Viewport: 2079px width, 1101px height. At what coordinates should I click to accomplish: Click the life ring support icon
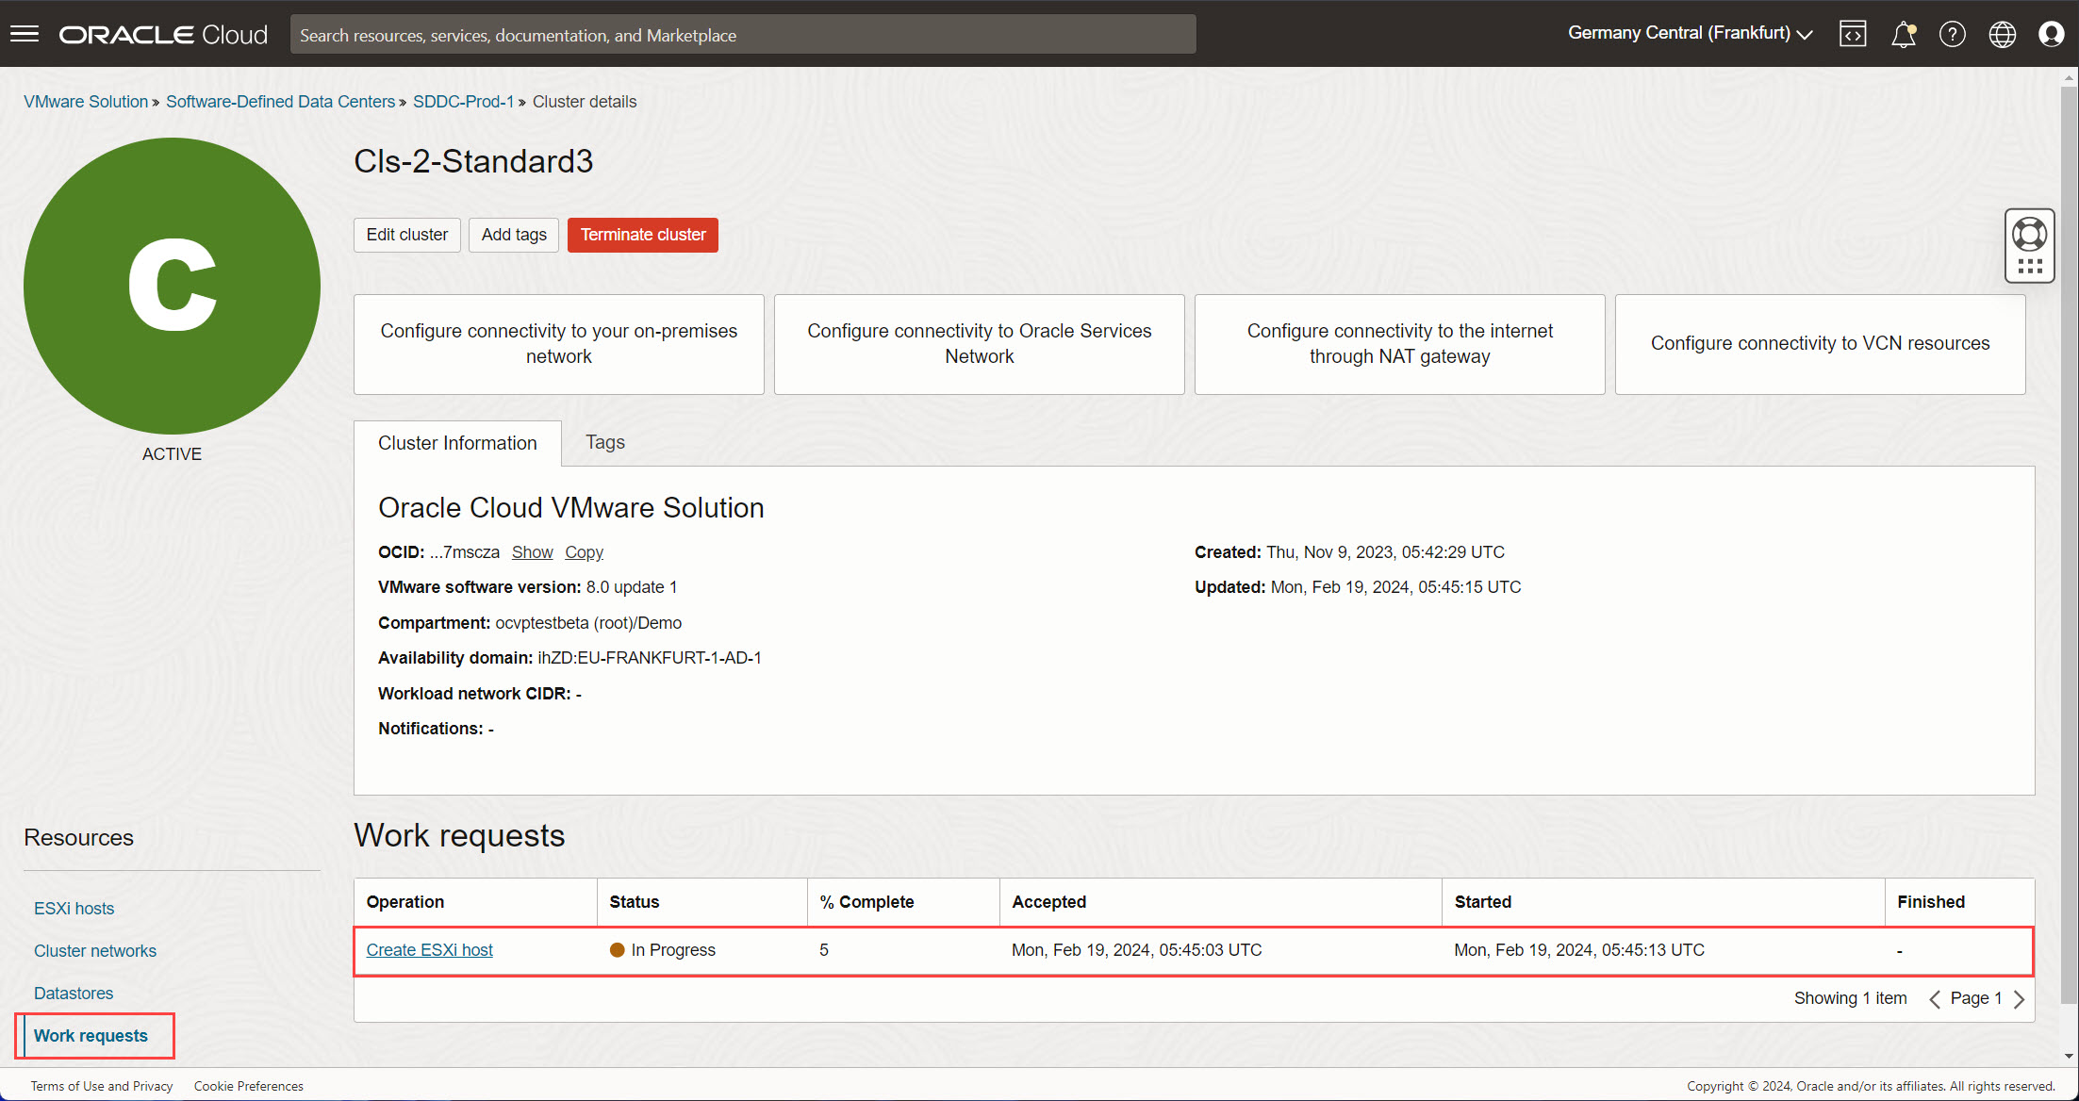tap(2029, 233)
